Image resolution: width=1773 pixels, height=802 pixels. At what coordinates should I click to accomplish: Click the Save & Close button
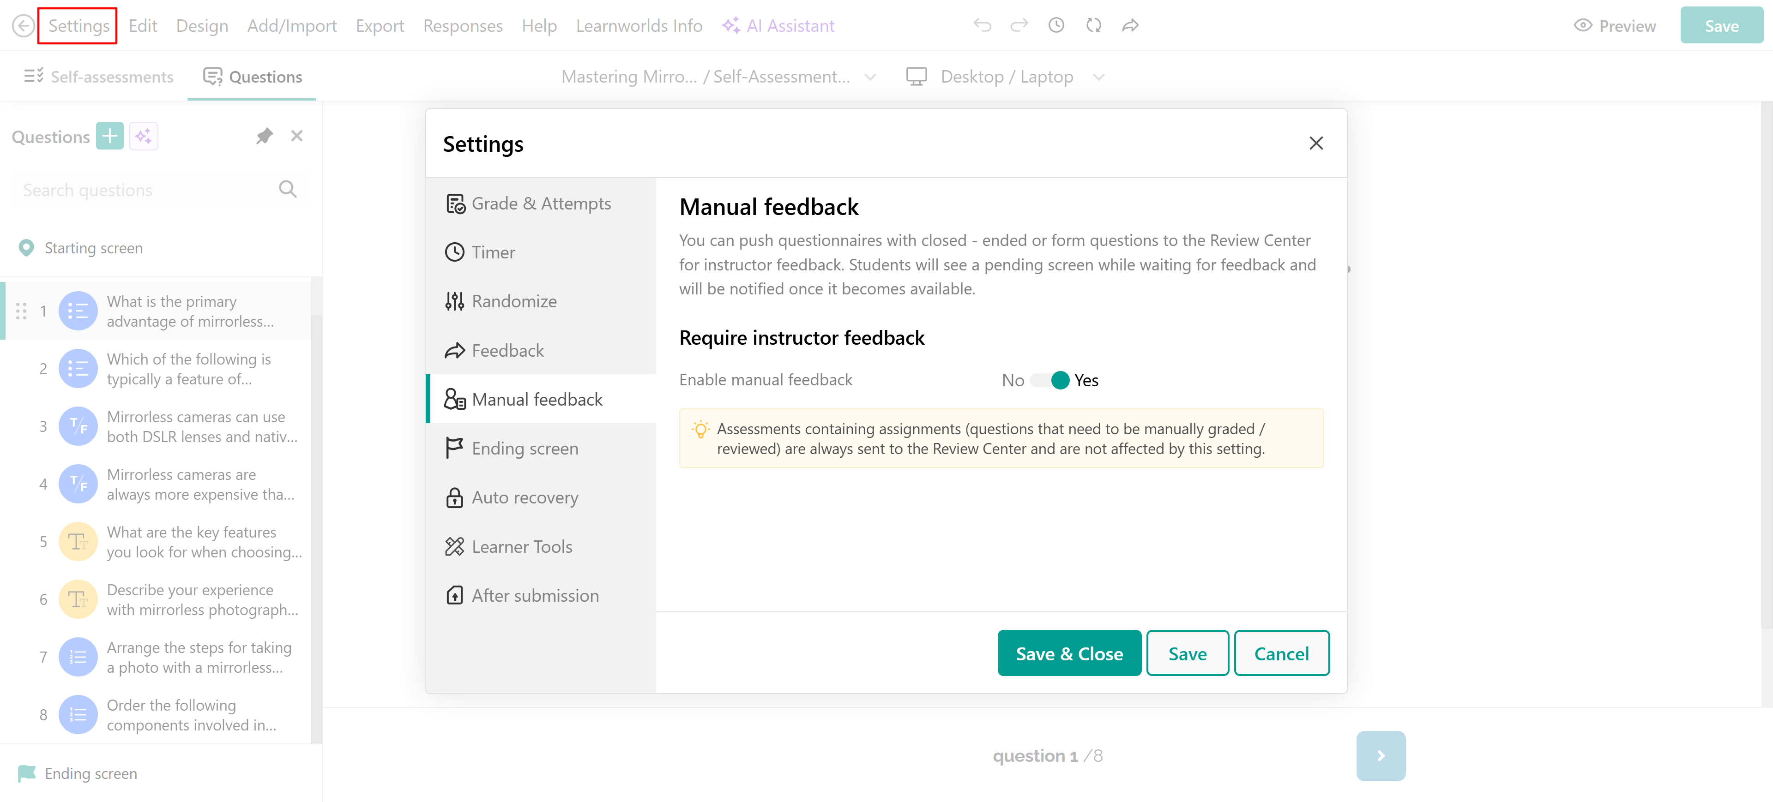[x=1069, y=653]
